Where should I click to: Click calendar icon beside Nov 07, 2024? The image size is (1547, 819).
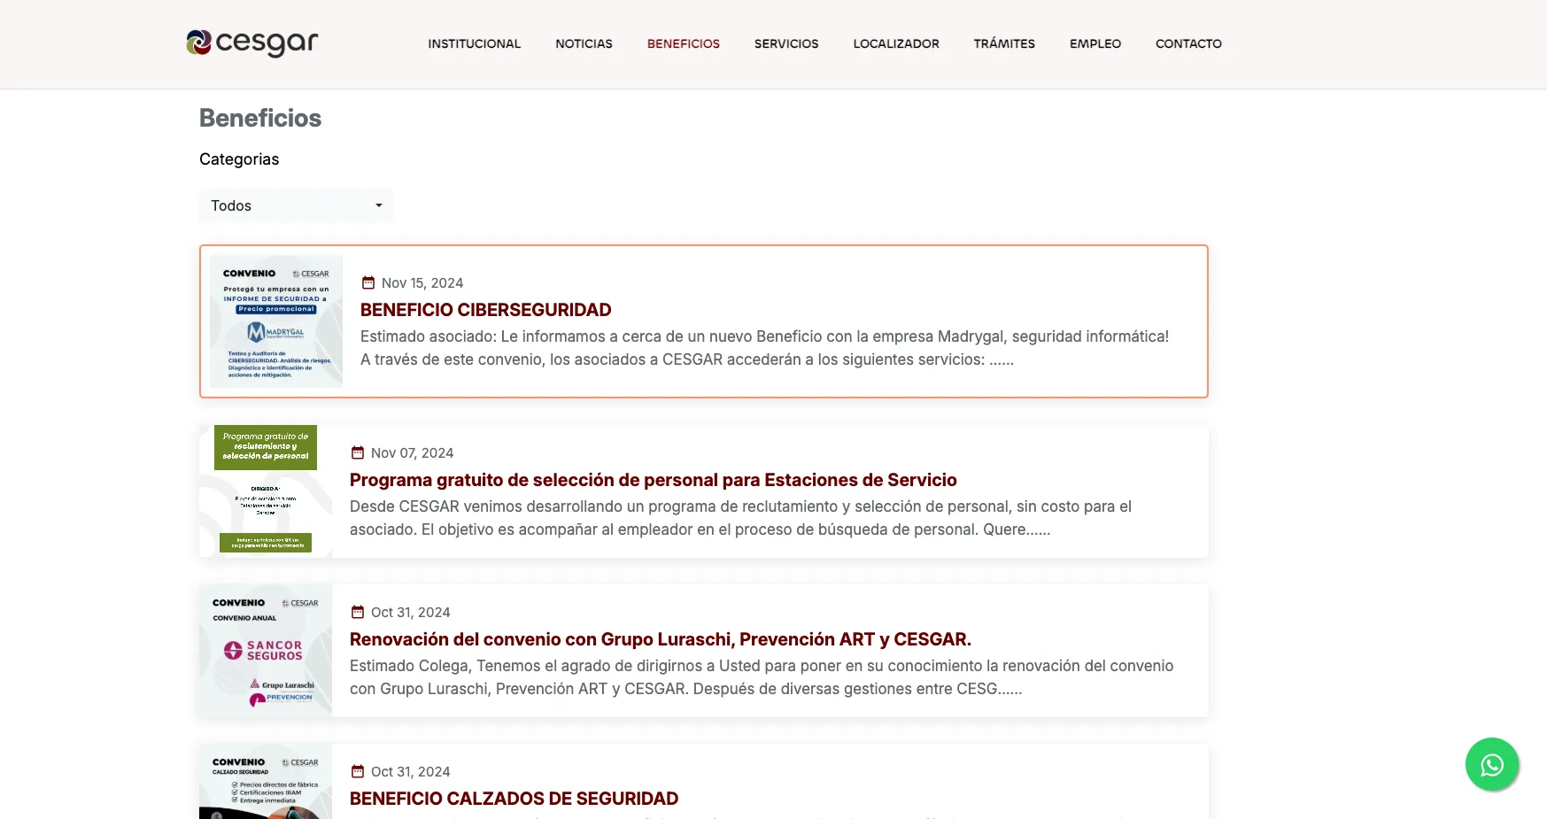[358, 453]
